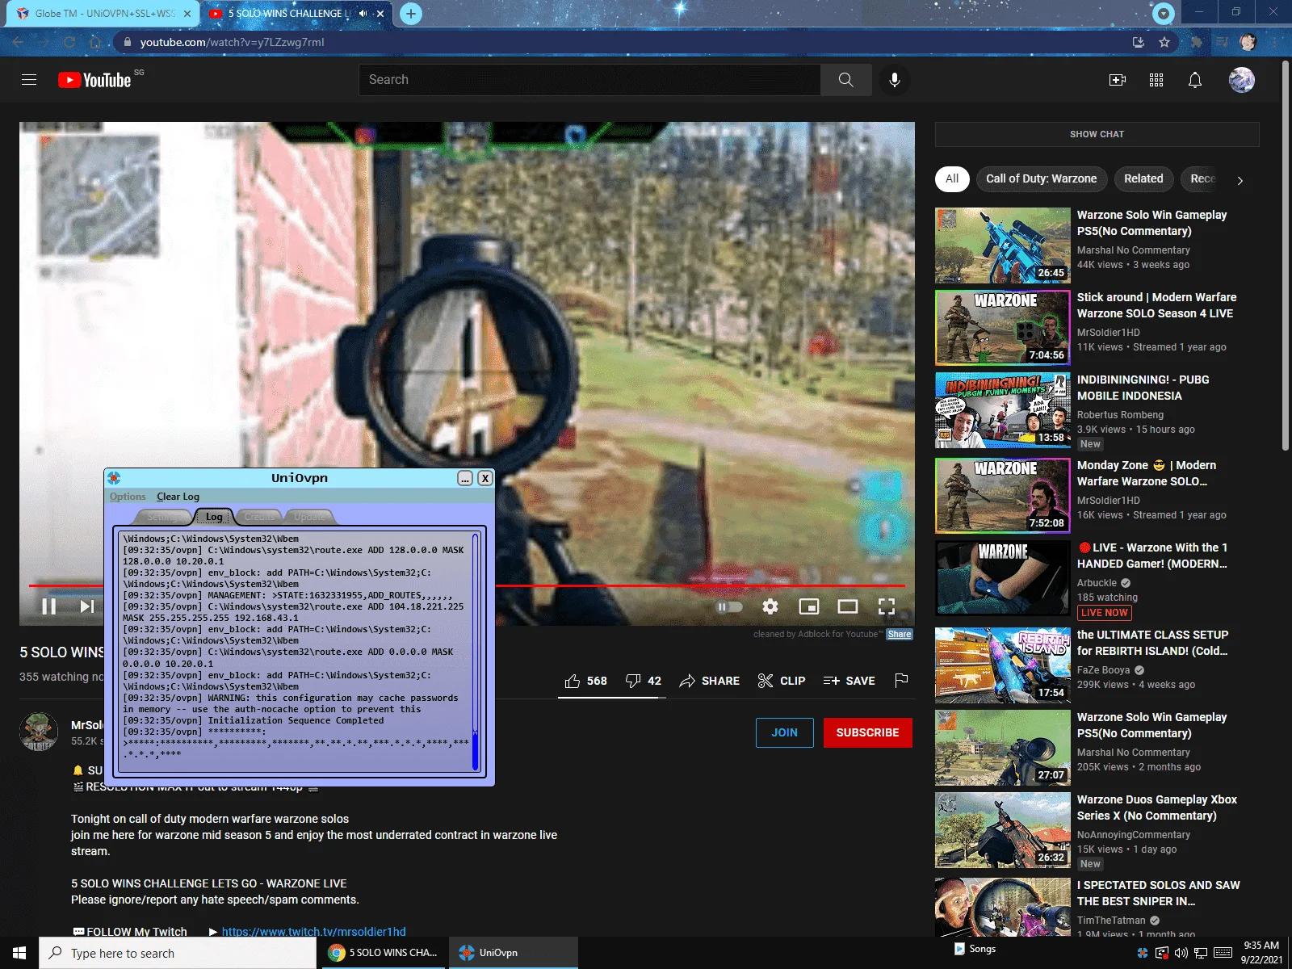1292x969 pixels.
Task: Minimize UniOvpn with the ellipsis button
Action: tap(465, 478)
